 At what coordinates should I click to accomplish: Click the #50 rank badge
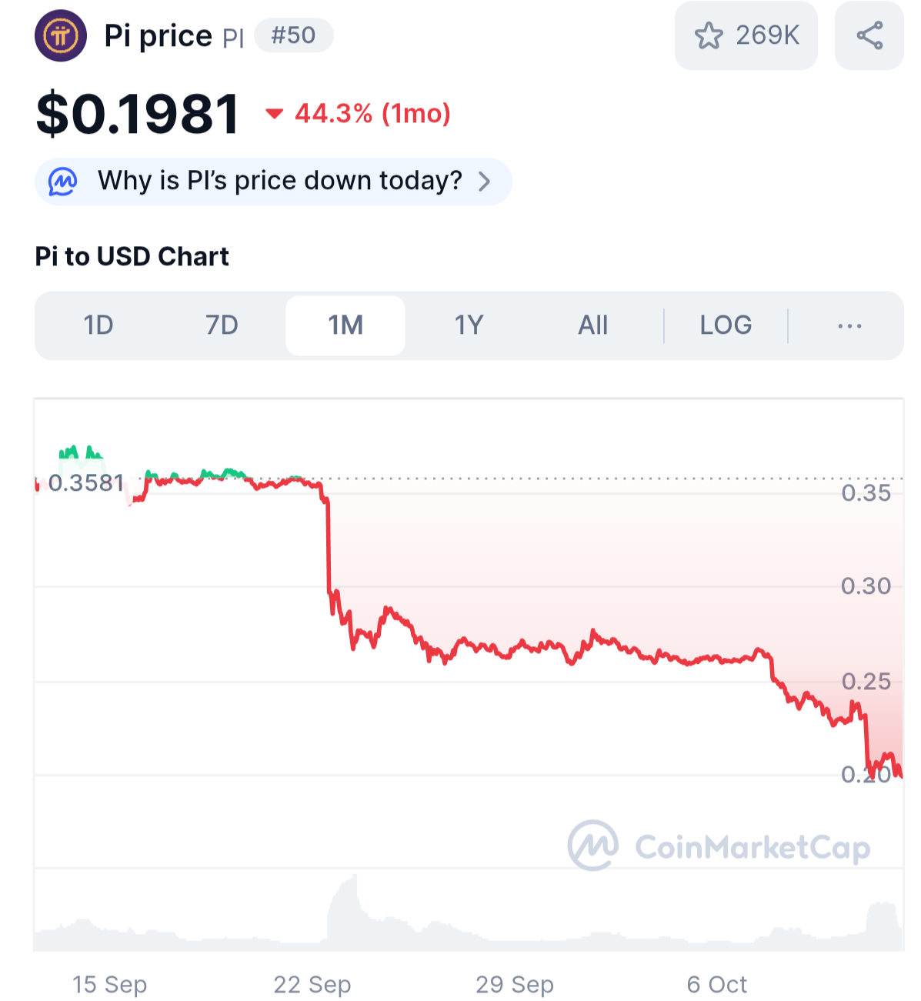point(293,35)
